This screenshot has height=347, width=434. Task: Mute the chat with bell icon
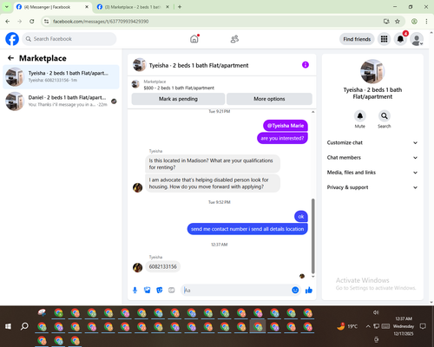360,116
